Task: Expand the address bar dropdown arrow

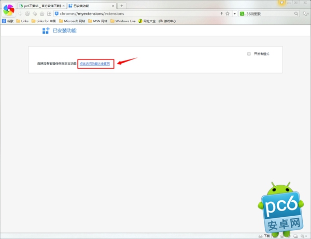Action: (234, 13)
